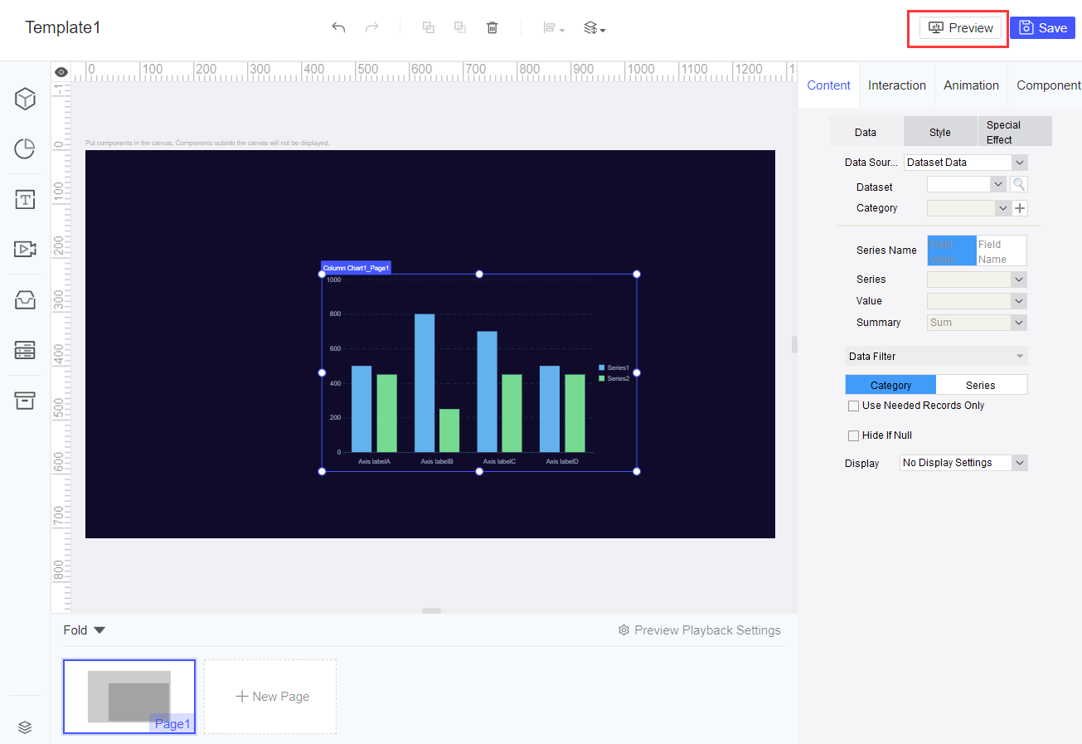Enable Use Needed Records Only
The width and height of the screenshot is (1082, 744).
click(853, 406)
